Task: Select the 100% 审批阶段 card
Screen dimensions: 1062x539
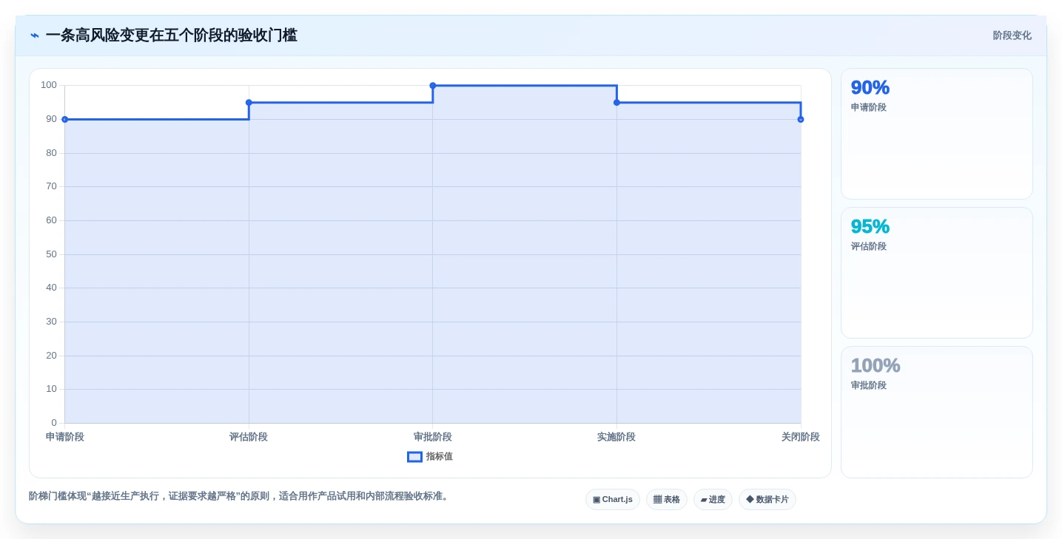Action: 936,412
